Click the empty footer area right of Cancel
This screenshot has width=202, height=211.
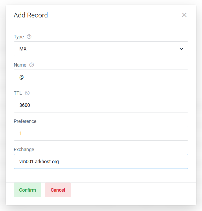[133, 194]
